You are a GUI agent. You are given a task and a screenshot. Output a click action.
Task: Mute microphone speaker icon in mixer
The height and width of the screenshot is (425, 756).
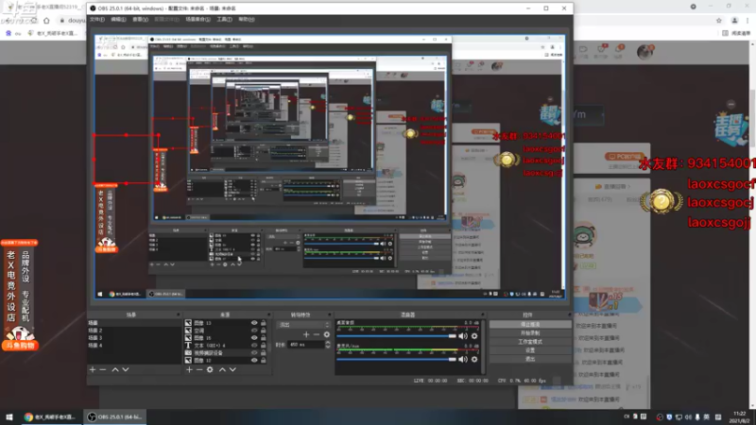tap(463, 359)
